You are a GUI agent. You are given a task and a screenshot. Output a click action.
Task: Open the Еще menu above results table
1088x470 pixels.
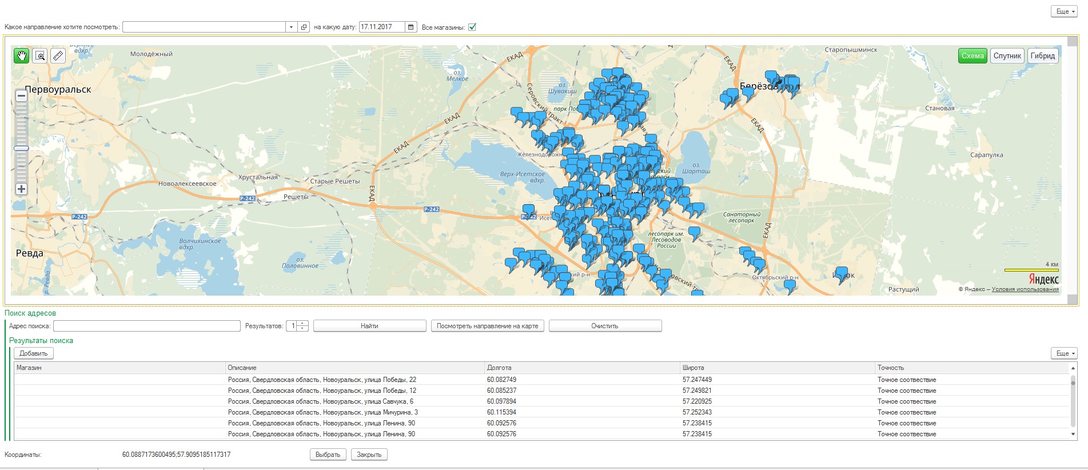pos(1065,353)
